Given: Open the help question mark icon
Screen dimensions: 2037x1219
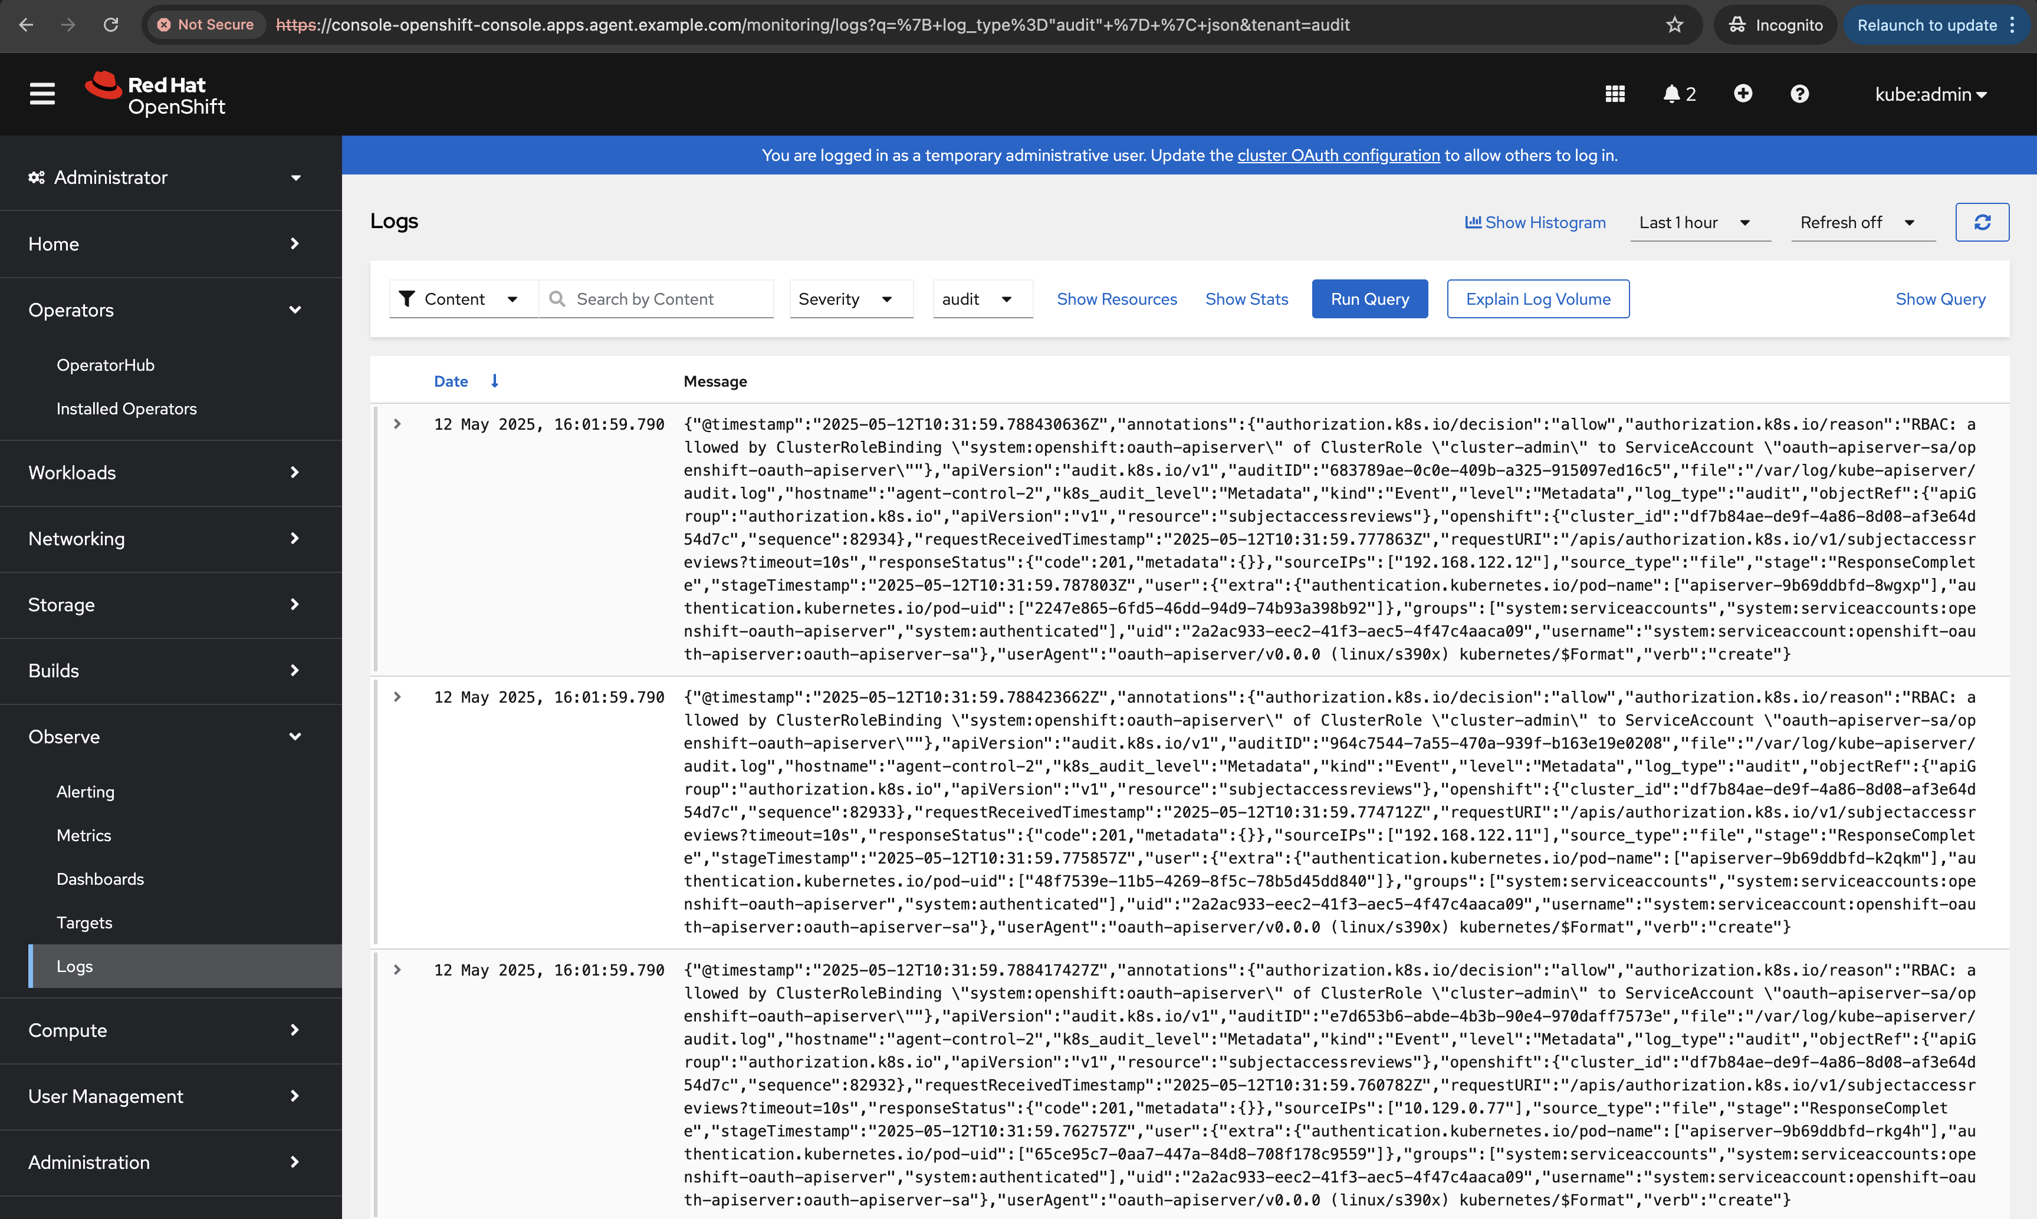Looking at the screenshot, I should [x=1799, y=94].
